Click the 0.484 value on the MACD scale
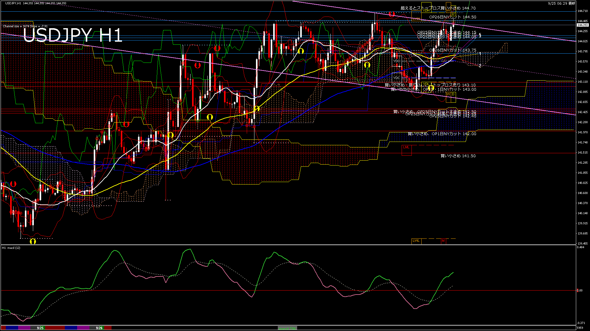This screenshot has height=331, width=590. (x=581, y=247)
